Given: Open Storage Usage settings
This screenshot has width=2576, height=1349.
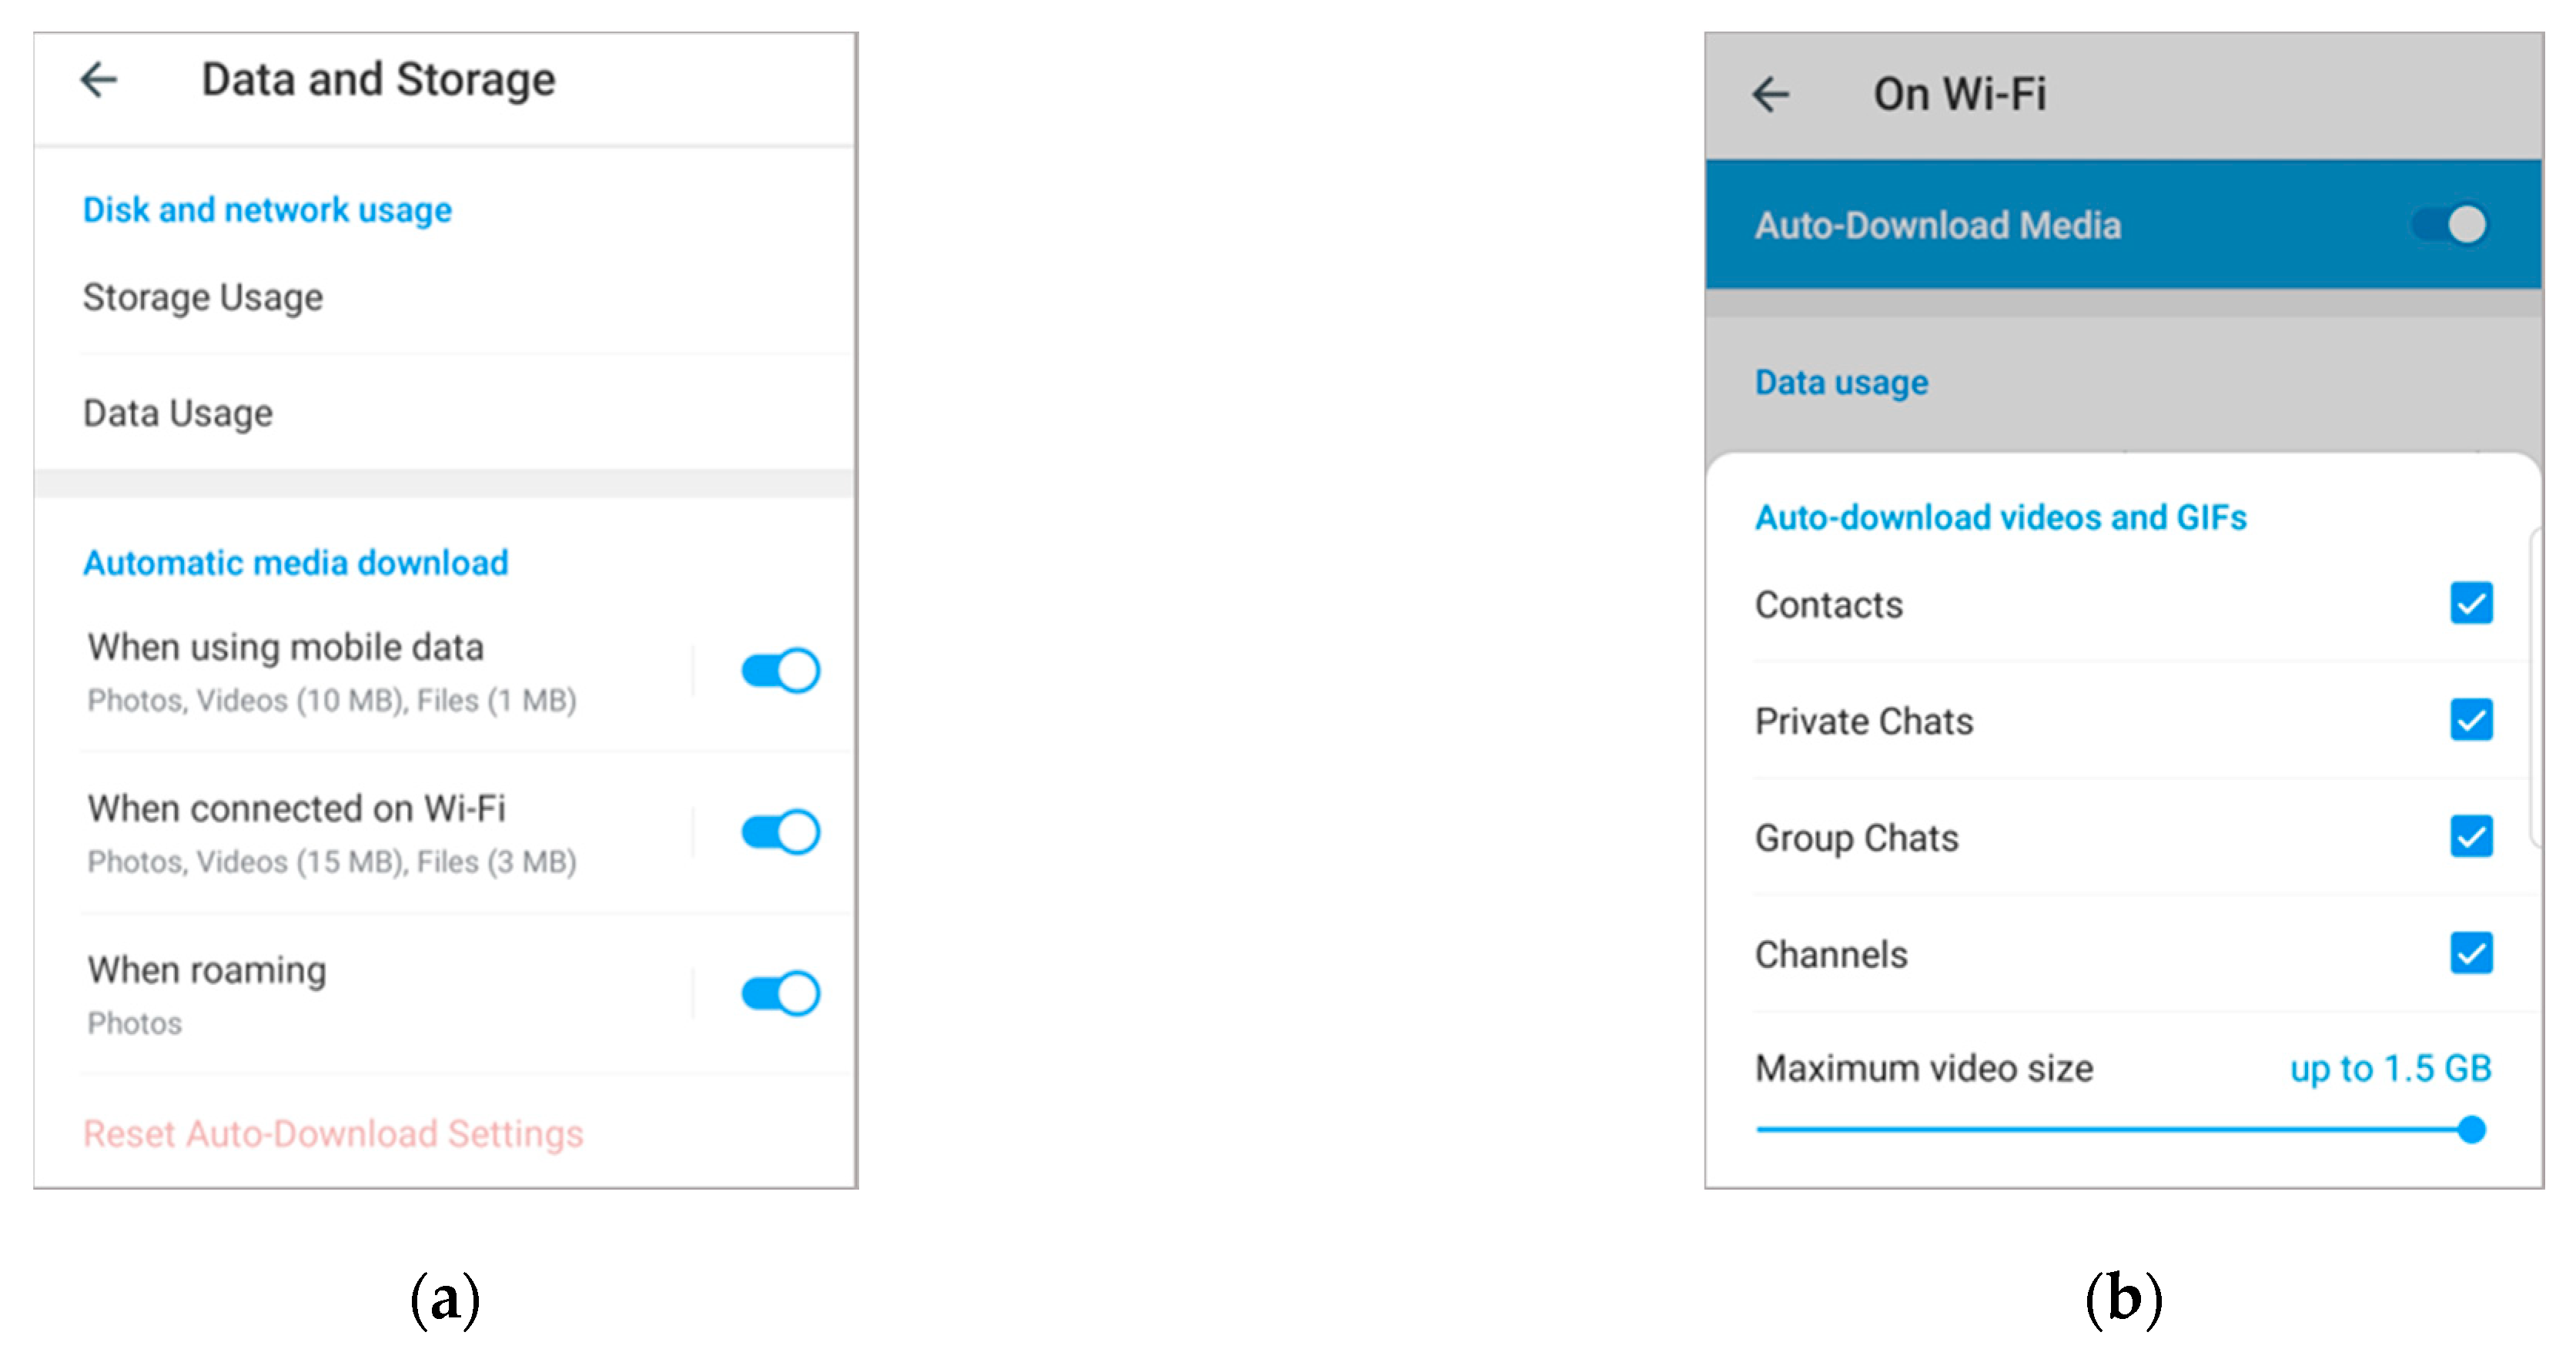Looking at the screenshot, I should 203,297.
